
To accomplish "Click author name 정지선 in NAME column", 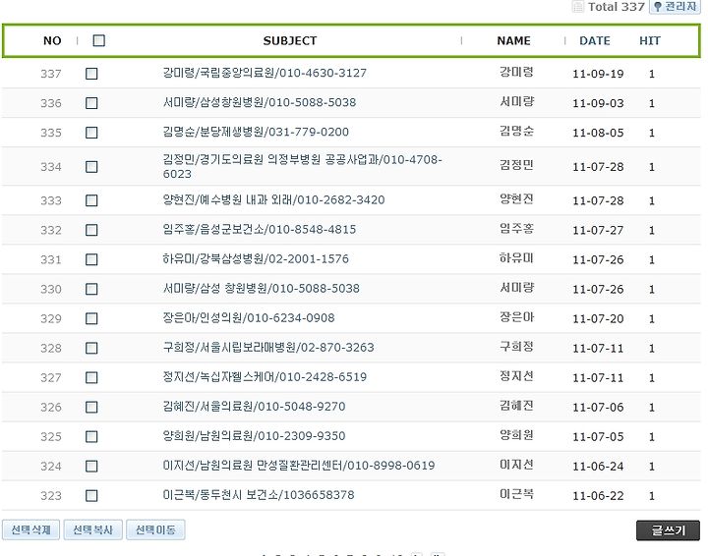I will pyautogui.click(x=516, y=375).
